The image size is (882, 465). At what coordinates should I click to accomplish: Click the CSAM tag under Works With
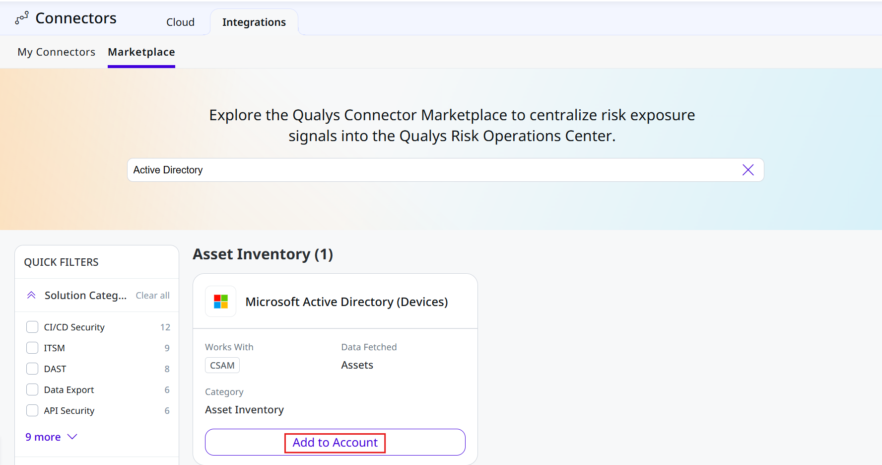click(222, 365)
